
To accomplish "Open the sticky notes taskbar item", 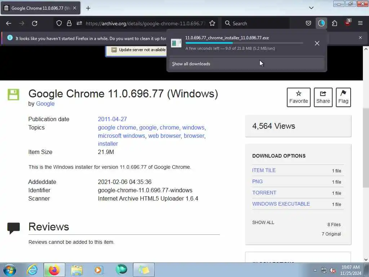I will click(144, 270).
